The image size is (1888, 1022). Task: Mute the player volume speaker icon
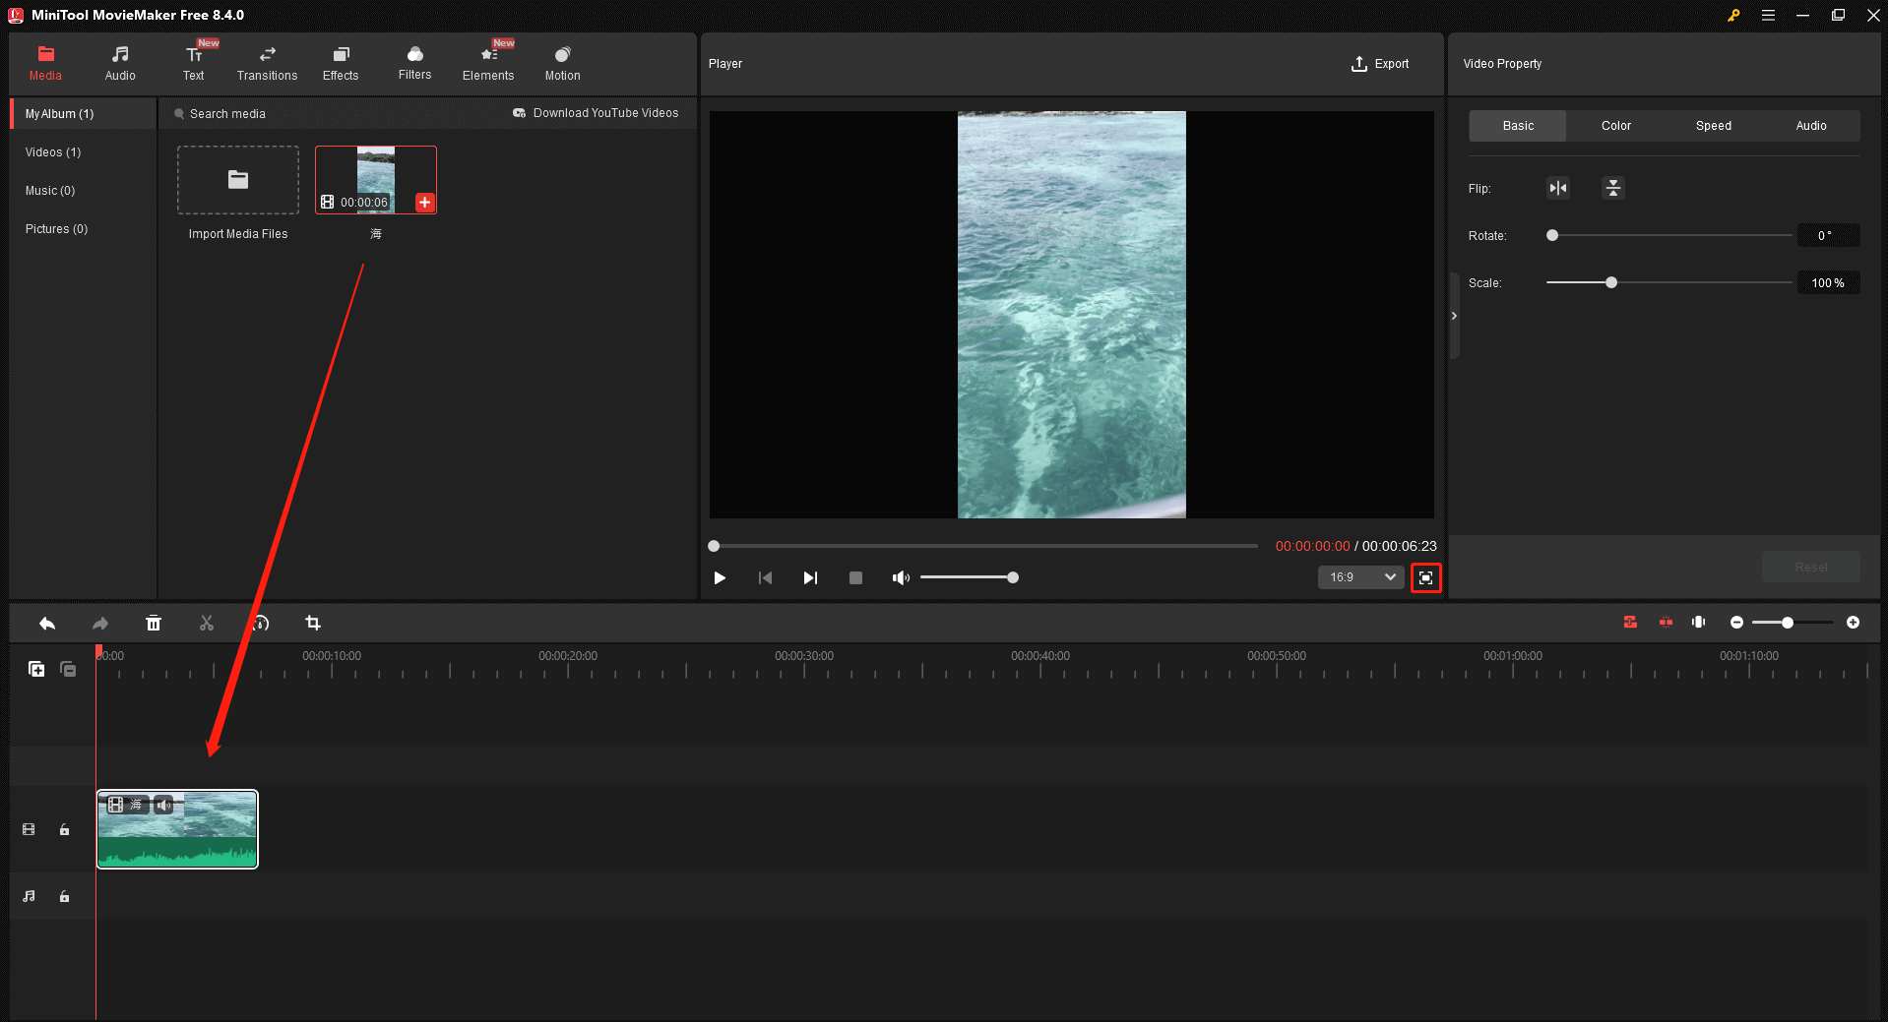[x=899, y=577]
